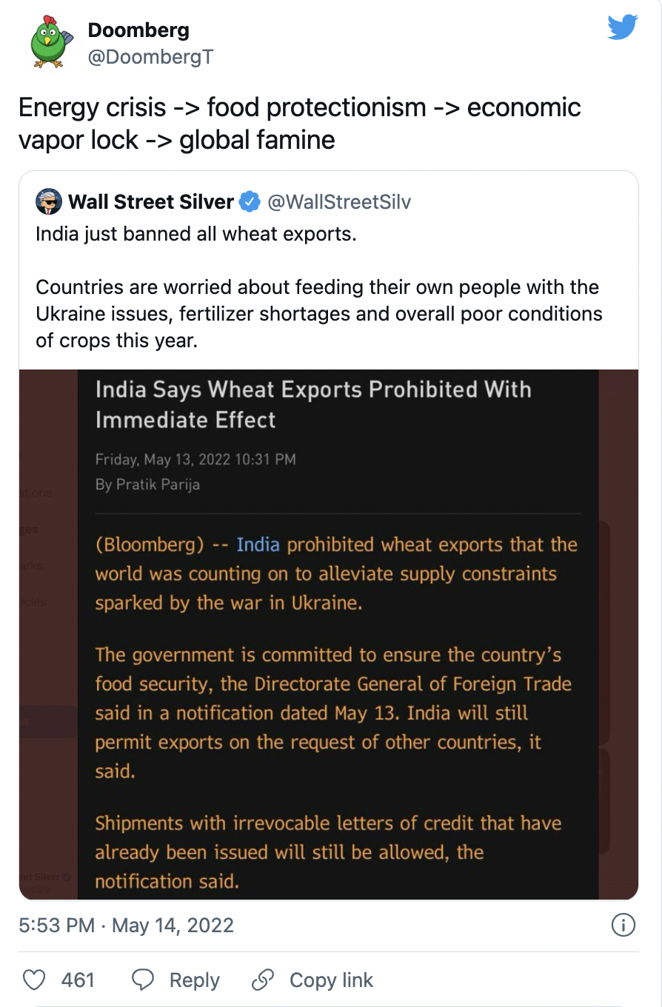Open the Bloomberg article screenshot image
662x1007 pixels.
coord(329,635)
